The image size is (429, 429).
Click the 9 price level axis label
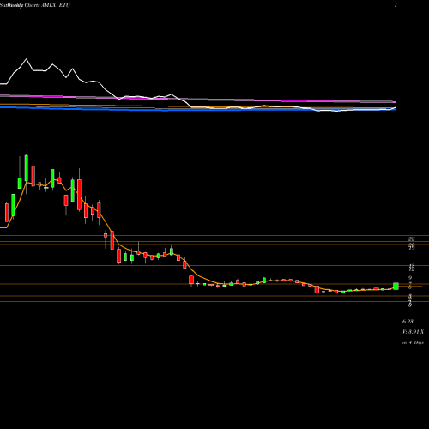coord(410,278)
